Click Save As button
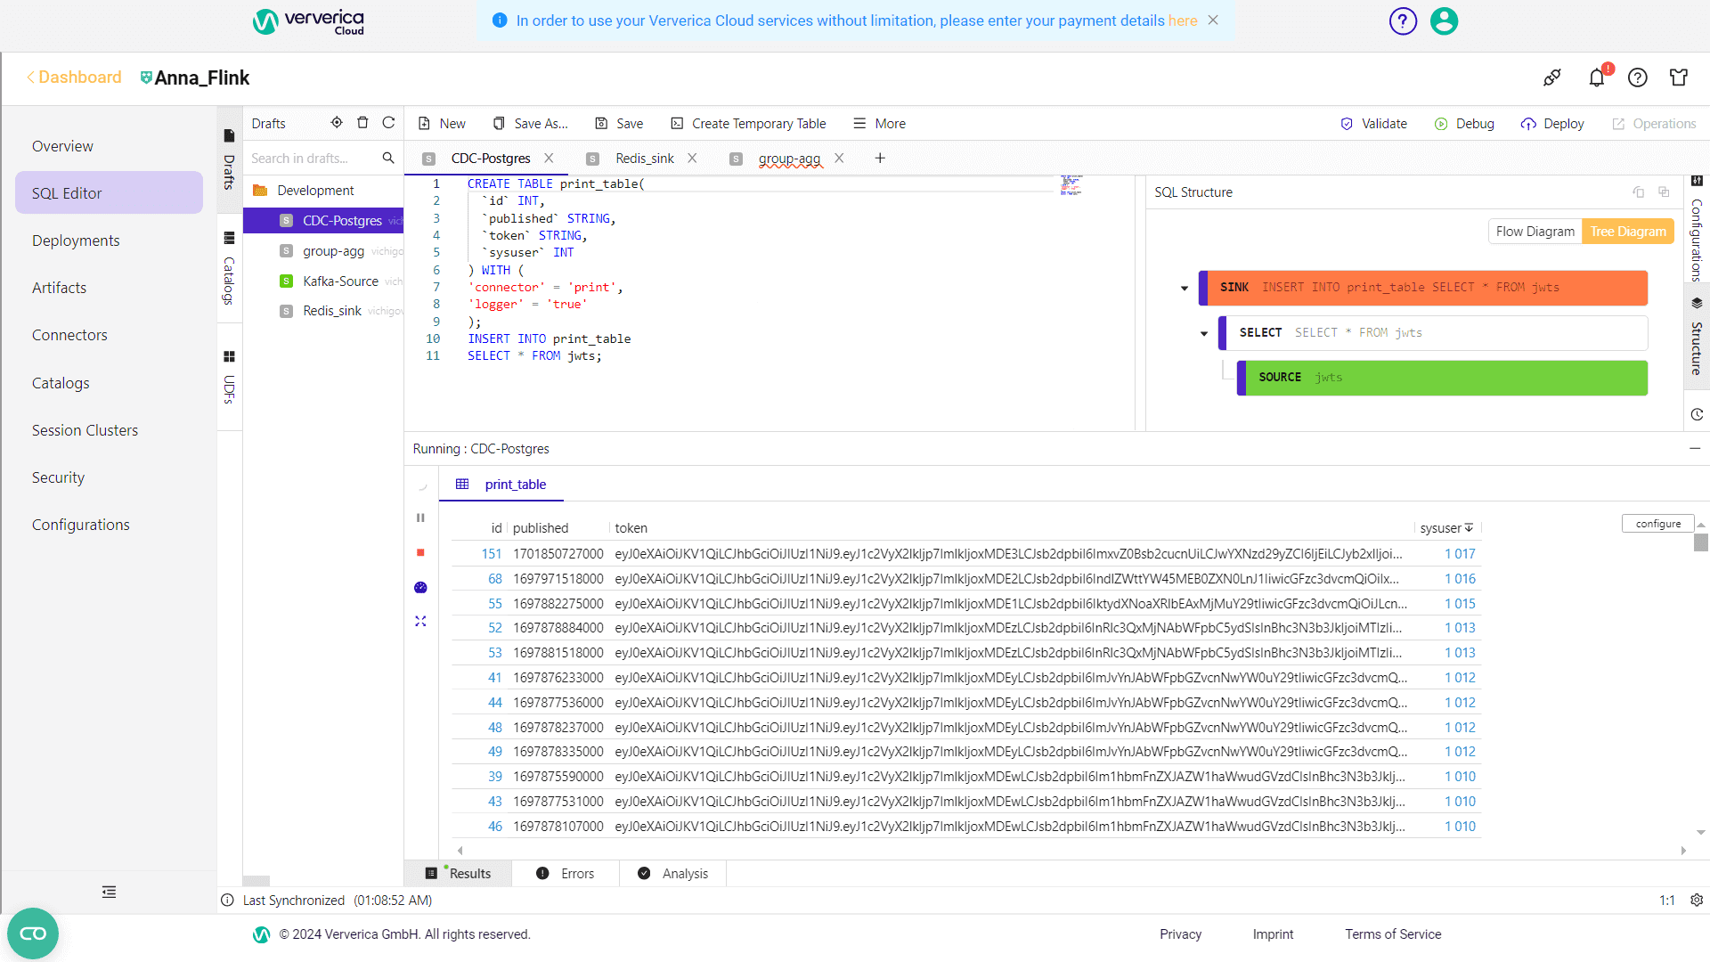The height and width of the screenshot is (962, 1710). pos(530,123)
